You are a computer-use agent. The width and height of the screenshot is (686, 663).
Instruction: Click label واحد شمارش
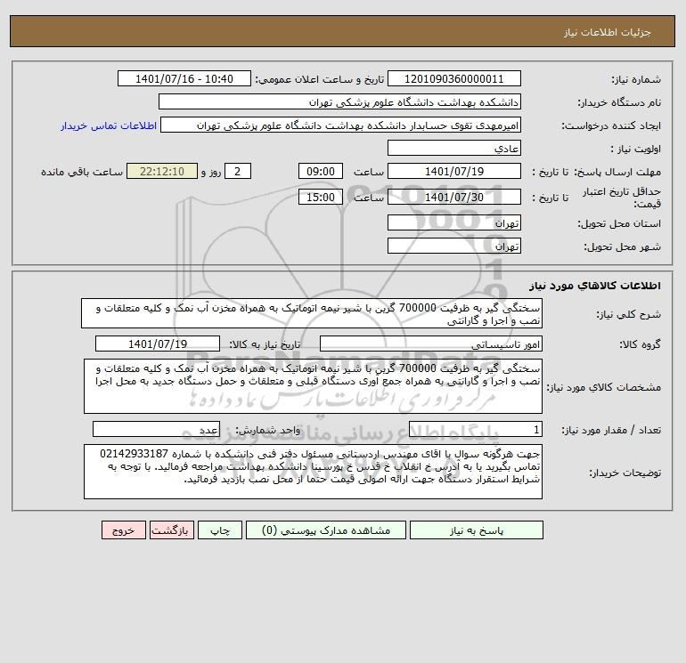pos(268,430)
